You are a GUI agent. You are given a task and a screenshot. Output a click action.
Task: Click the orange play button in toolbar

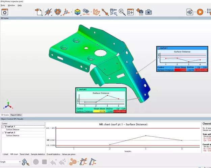pos(200,12)
